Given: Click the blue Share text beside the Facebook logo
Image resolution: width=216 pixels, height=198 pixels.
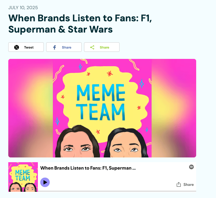Looking at the screenshot, I should click(67, 47).
